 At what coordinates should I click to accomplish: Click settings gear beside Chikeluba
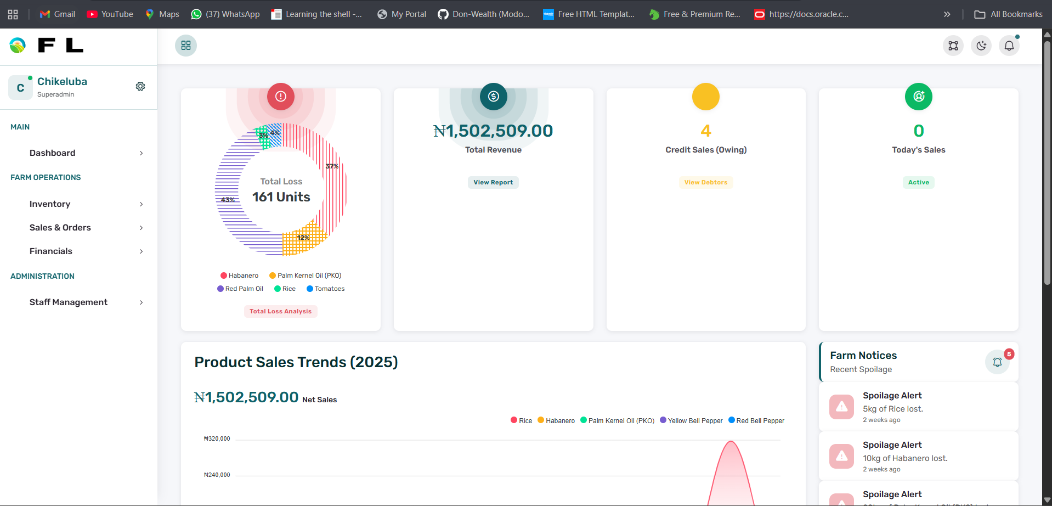[140, 86]
